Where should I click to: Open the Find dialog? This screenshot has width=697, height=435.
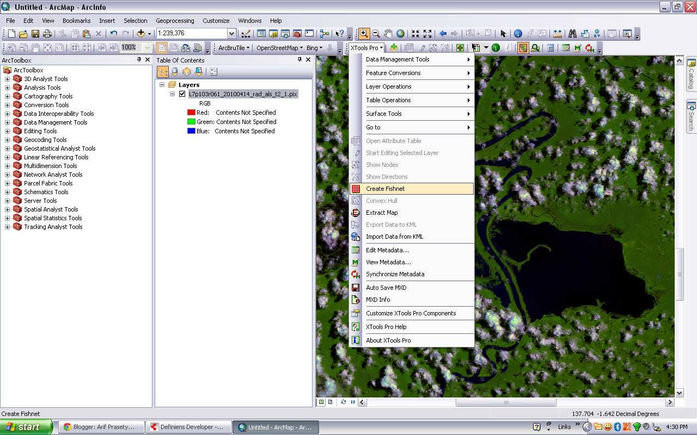point(572,34)
